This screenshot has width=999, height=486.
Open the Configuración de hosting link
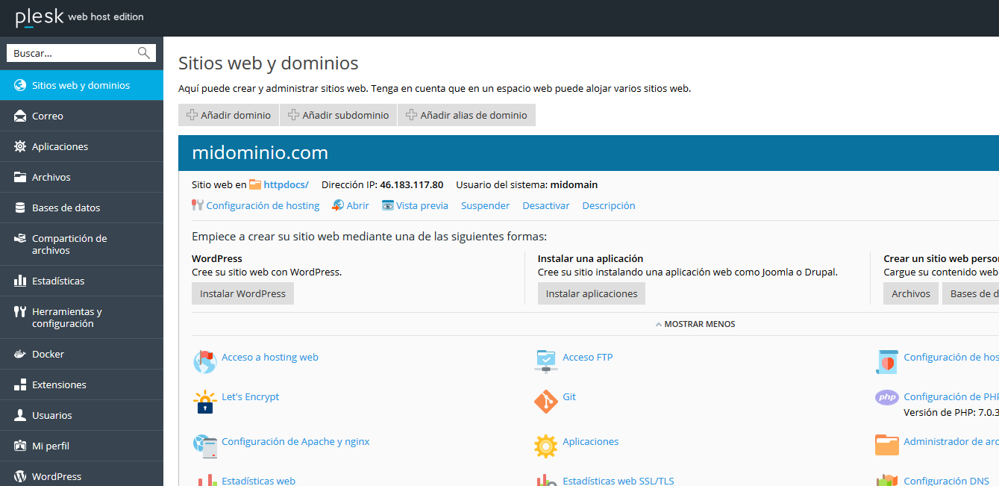(x=263, y=205)
